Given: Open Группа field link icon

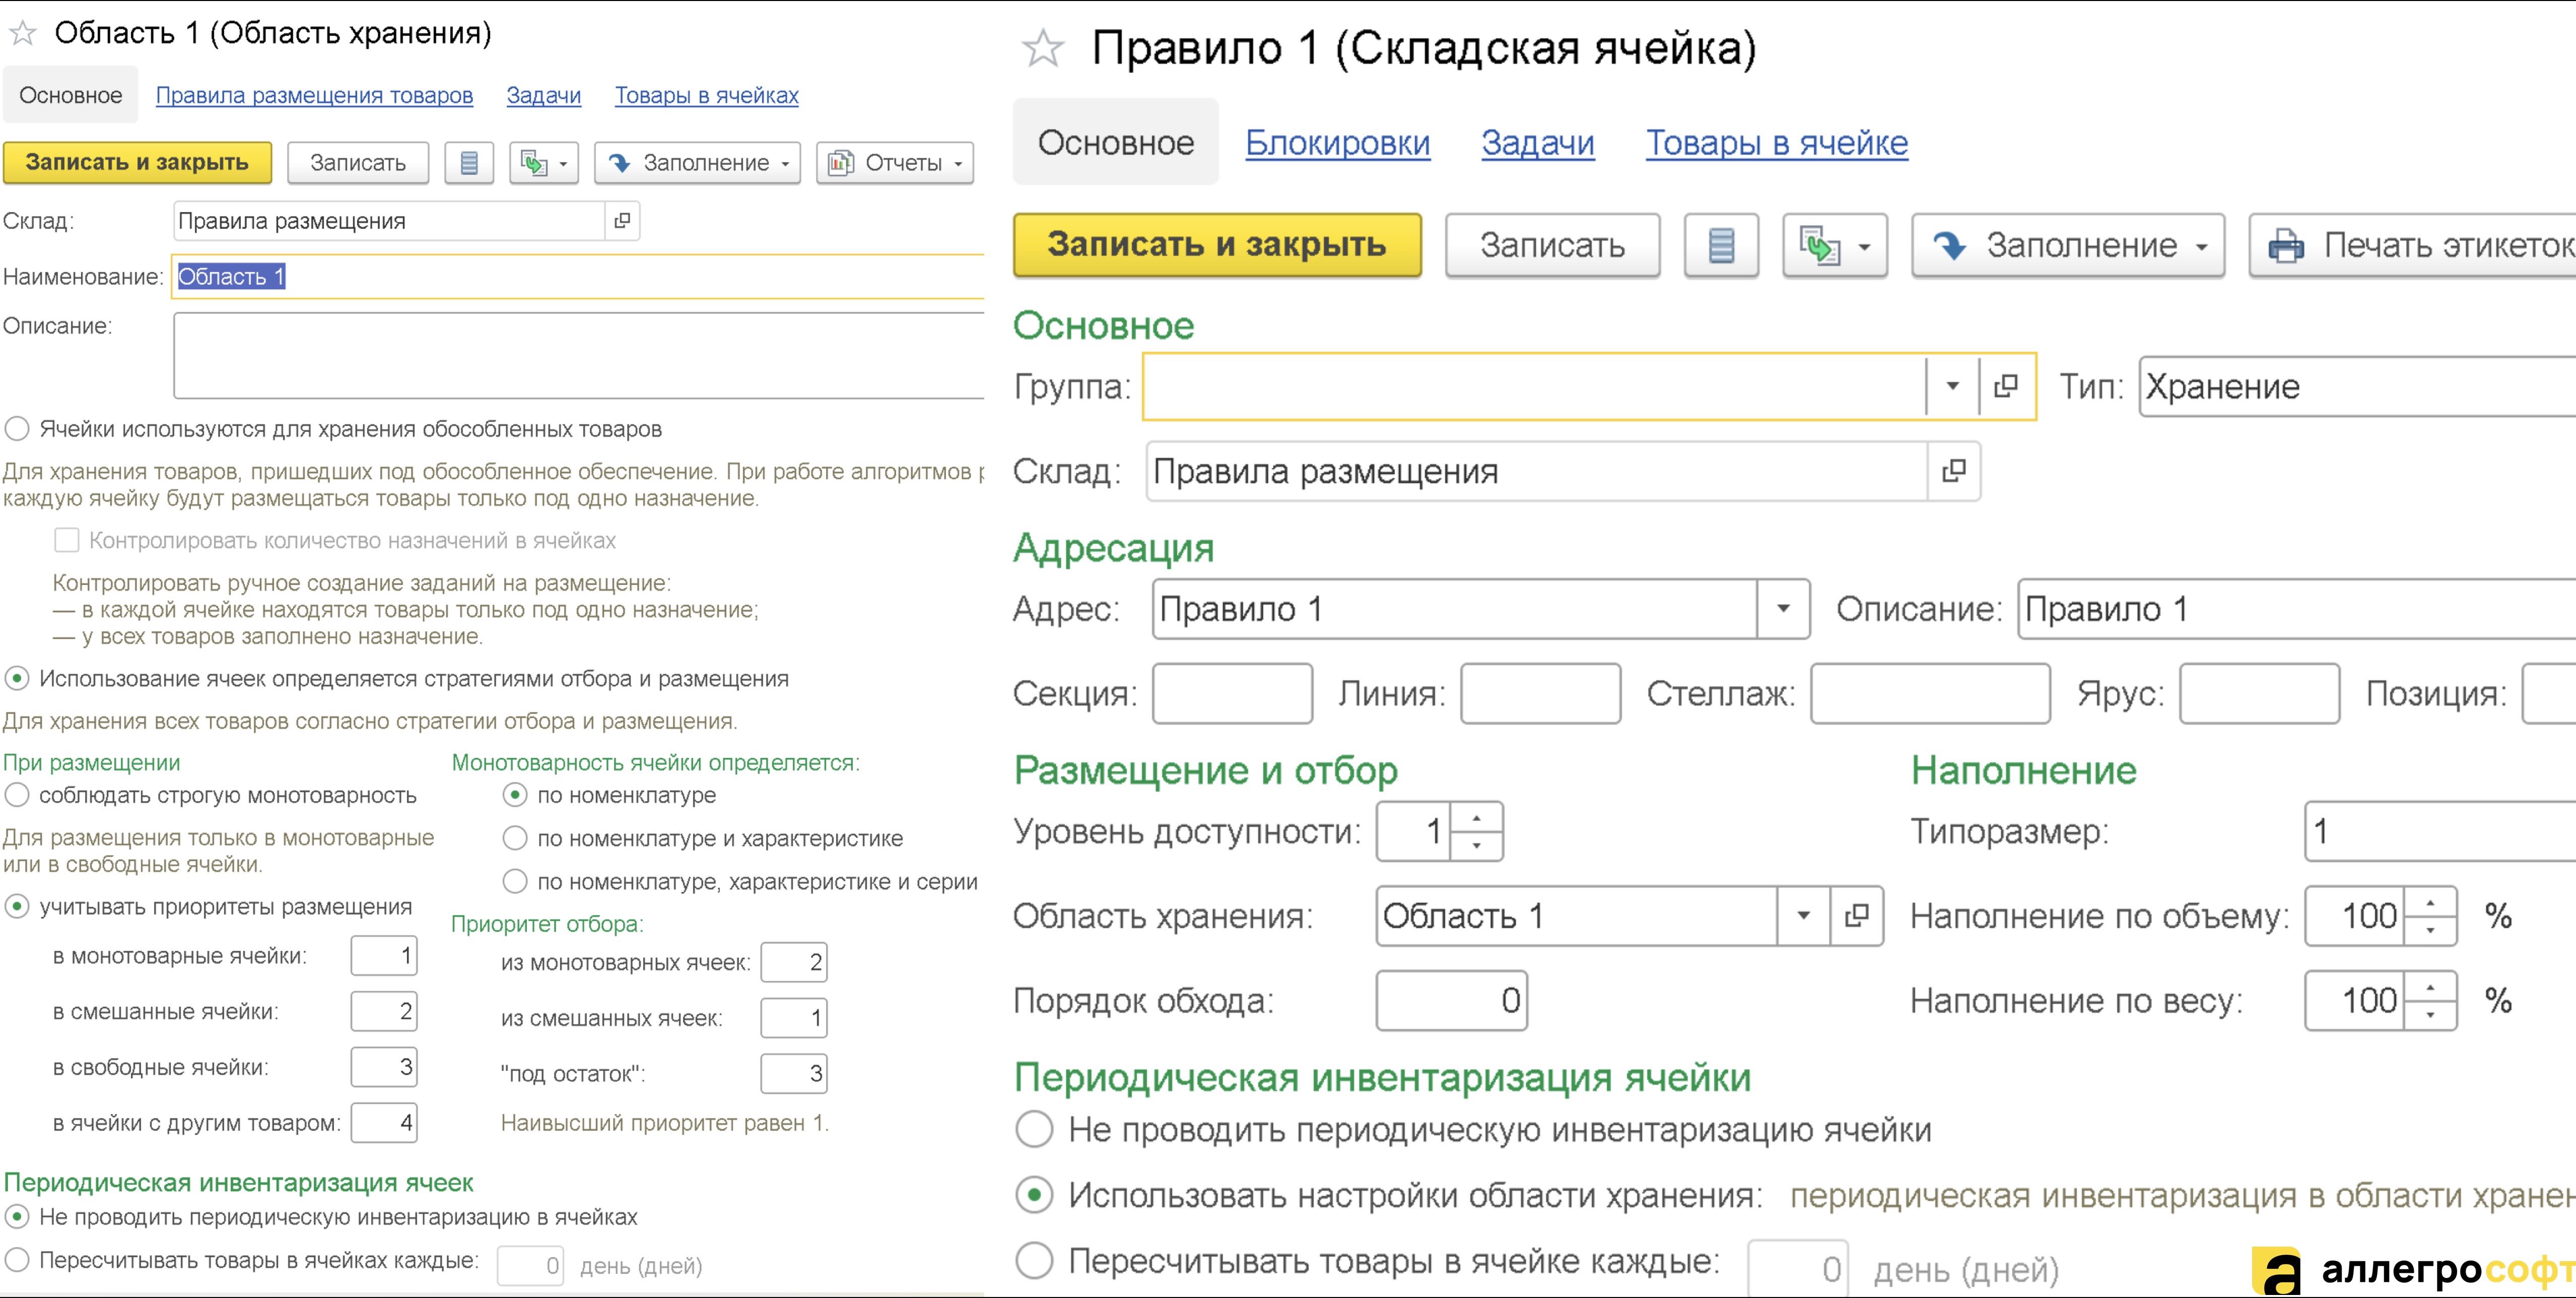Looking at the screenshot, I should coord(2006,386).
